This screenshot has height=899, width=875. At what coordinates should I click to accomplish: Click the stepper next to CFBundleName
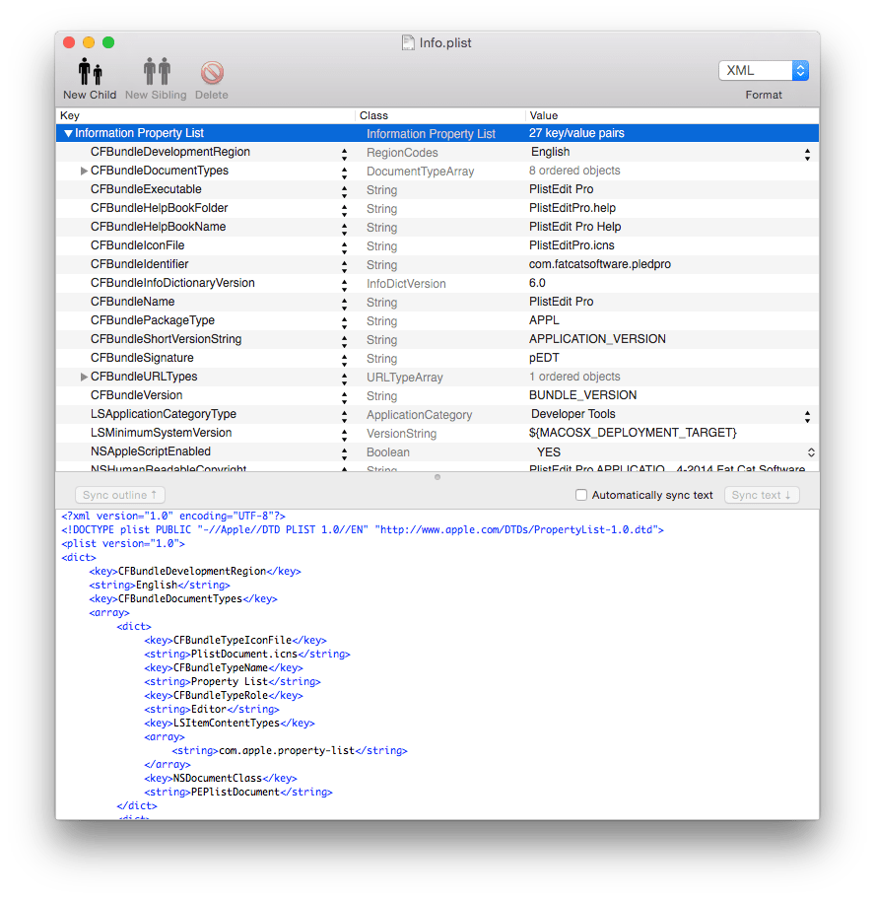(x=344, y=302)
